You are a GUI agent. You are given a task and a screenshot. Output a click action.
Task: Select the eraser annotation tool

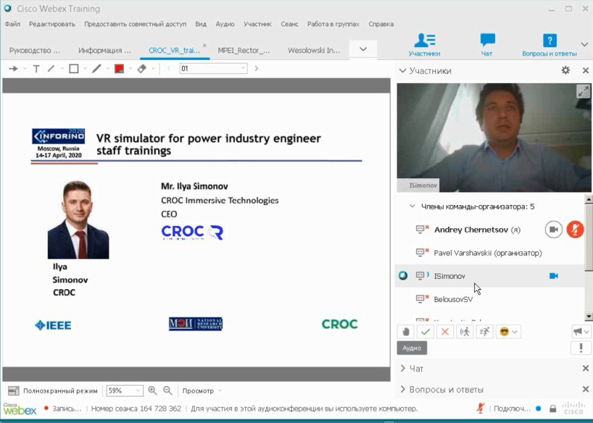click(142, 69)
